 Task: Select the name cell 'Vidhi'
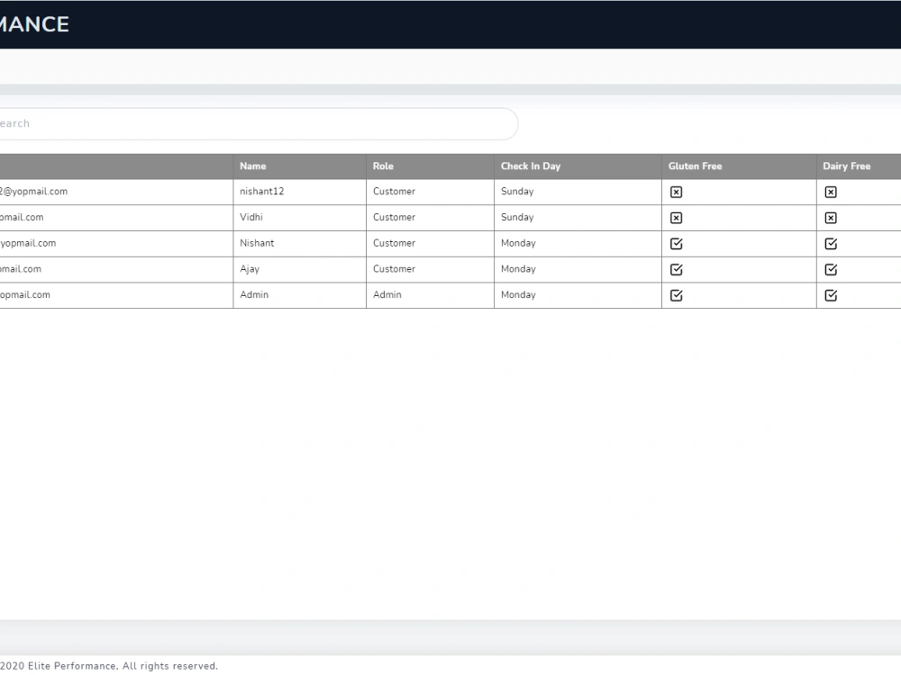(x=299, y=218)
